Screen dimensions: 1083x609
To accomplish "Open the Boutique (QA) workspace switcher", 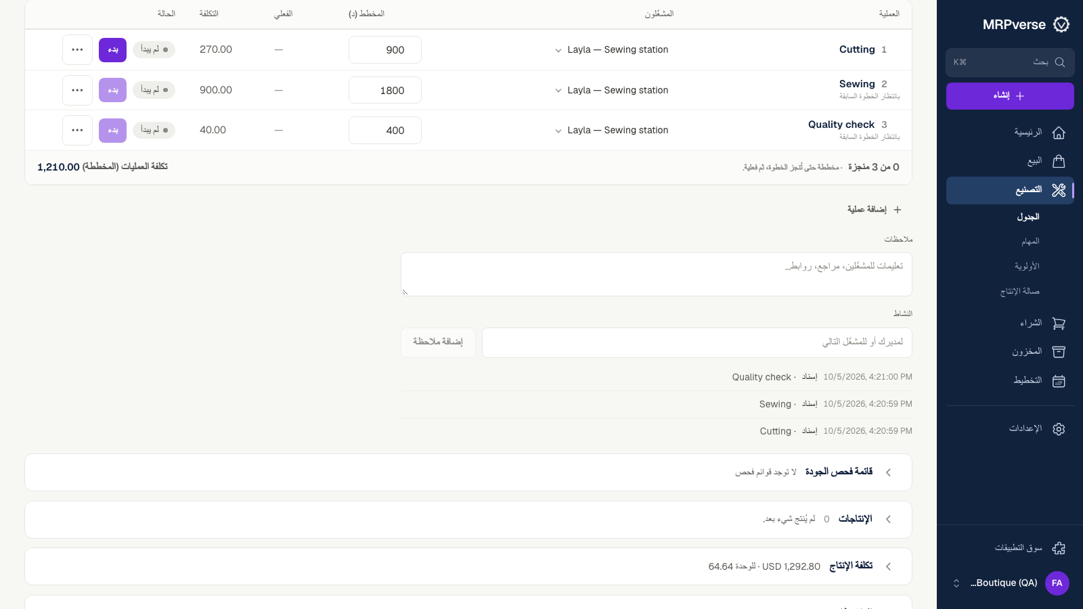I will coord(1010,583).
